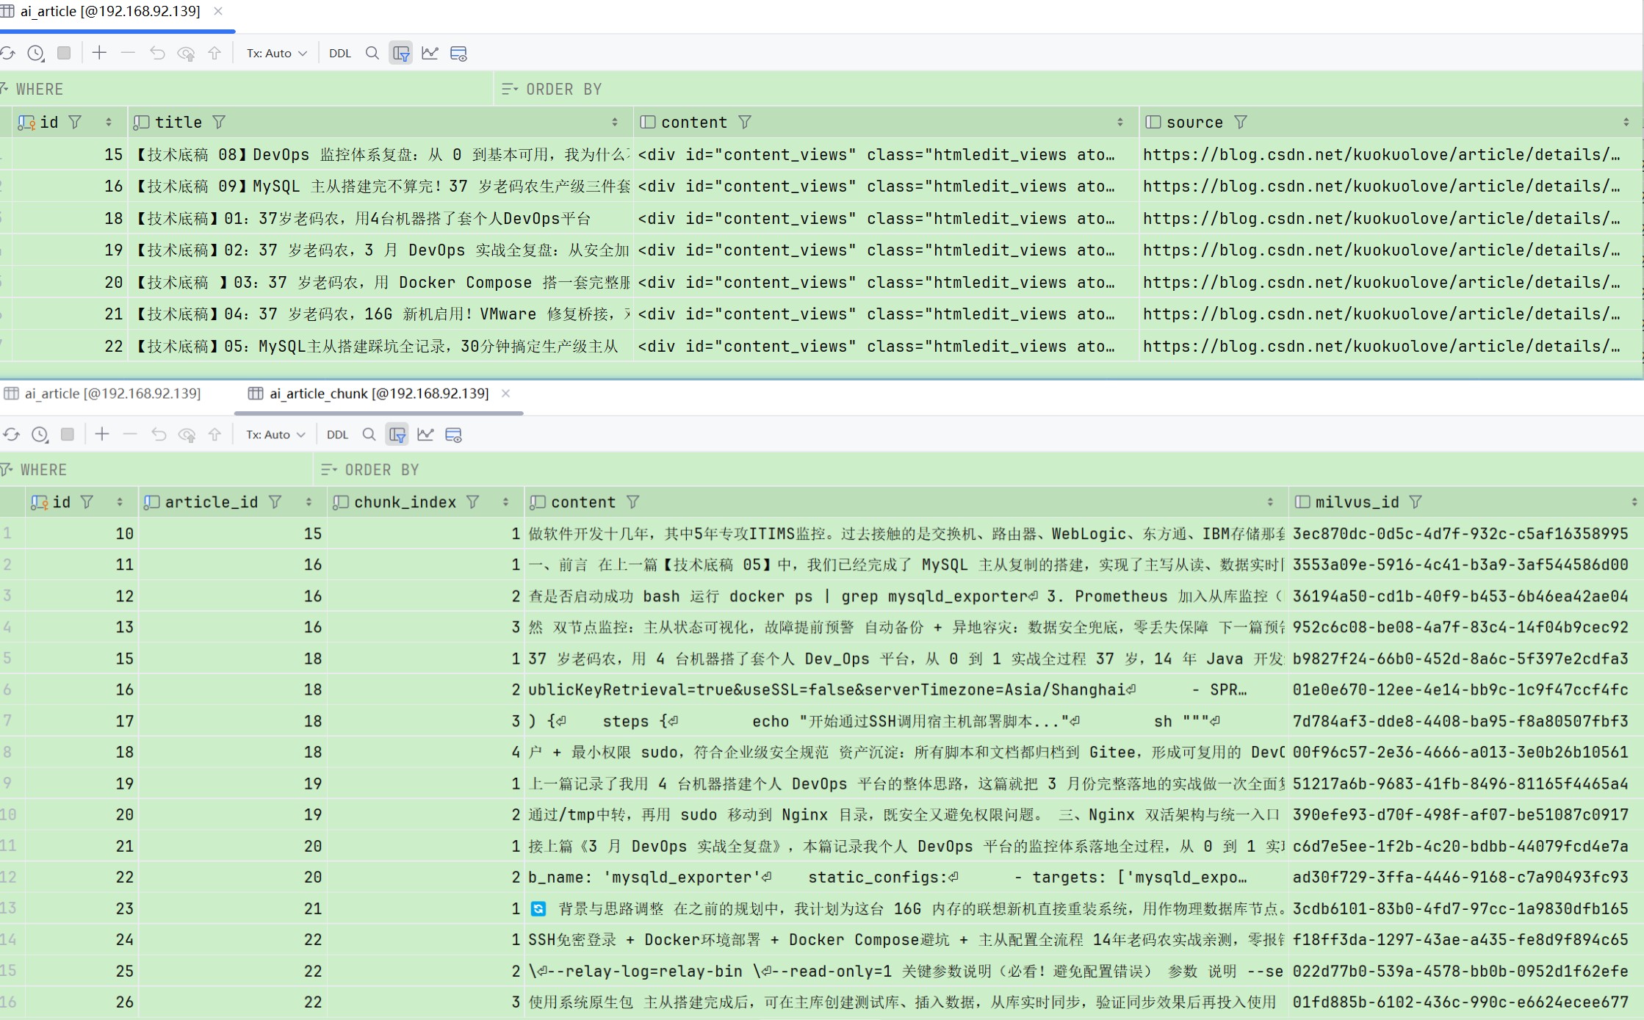Click DDL button in lower toolbar

(337, 435)
